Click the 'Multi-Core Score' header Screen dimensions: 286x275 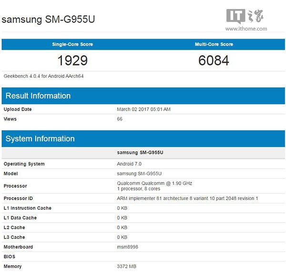214,44
